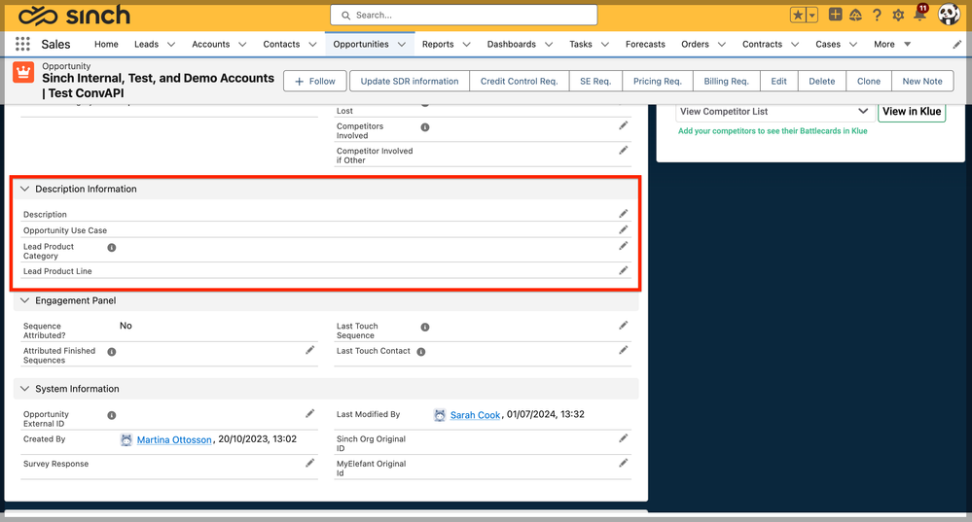Image resolution: width=972 pixels, height=522 pixels.
Task: Open Sarah Cook user link
Action: point(475,415)
